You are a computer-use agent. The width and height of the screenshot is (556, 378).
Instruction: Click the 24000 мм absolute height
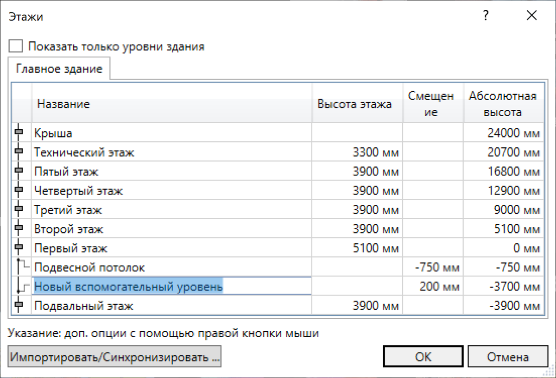click(x=503, y=133)
